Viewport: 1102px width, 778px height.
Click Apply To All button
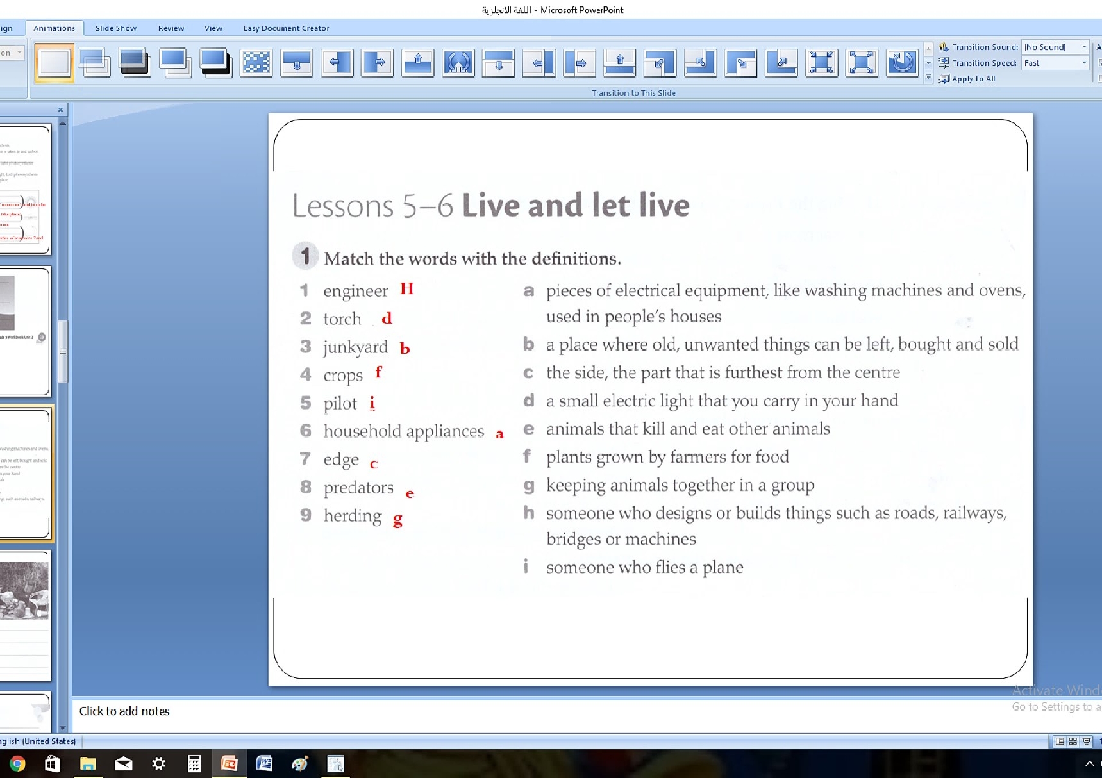(967, 79)
